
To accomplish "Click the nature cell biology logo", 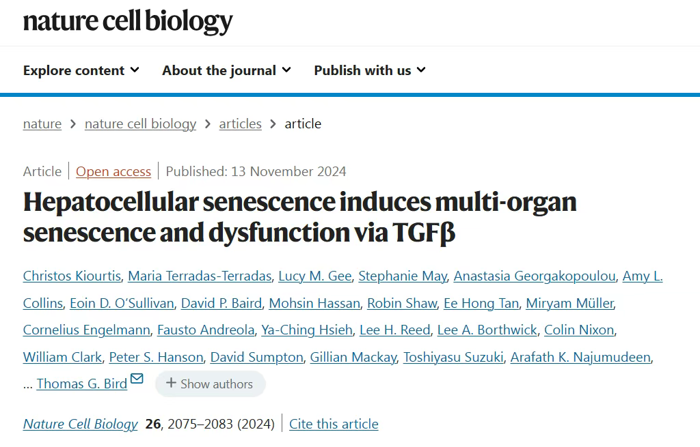I will 128,22.
